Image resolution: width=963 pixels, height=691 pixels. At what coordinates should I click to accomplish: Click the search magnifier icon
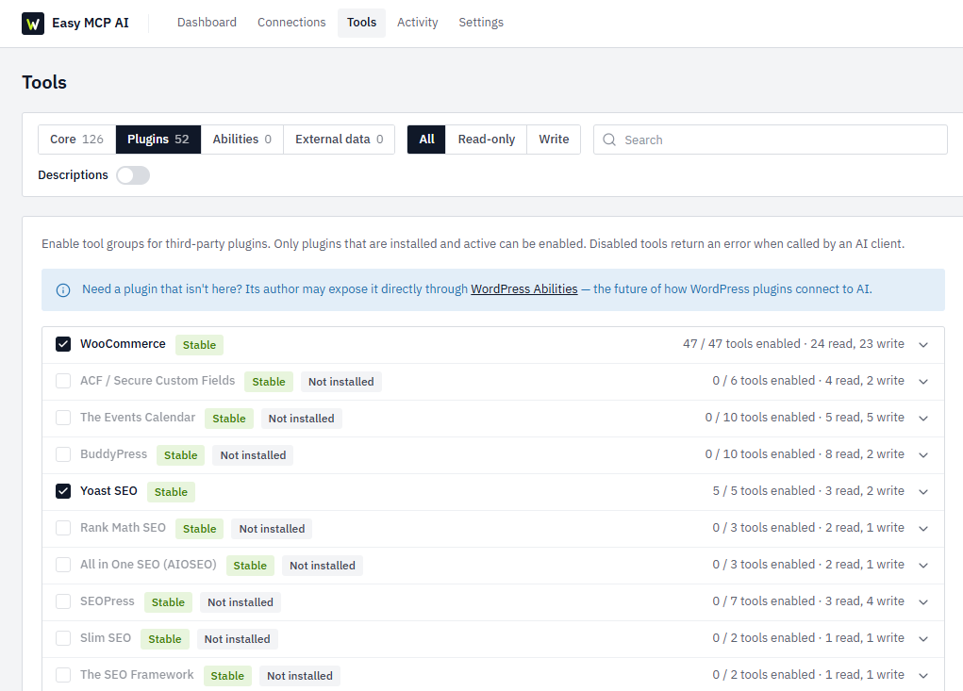click(x=609, y=140)
